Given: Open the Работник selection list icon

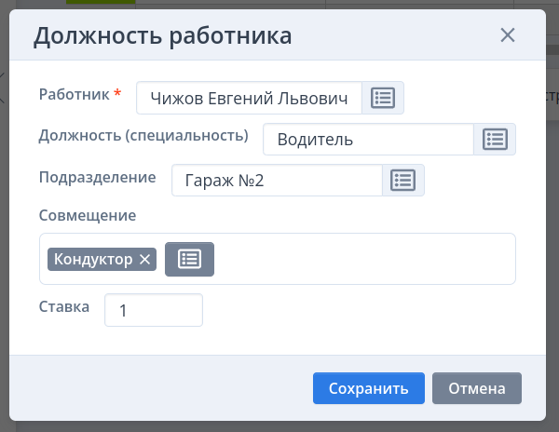Looking at the screenshot, I should pos(383,98).
